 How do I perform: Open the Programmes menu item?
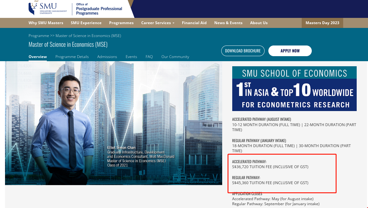[121, 23]
